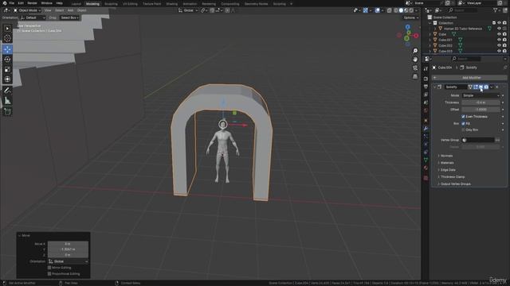Select the Transform tool in the toolbar
The width and height of the screenshot is (510, 286).
7,79
